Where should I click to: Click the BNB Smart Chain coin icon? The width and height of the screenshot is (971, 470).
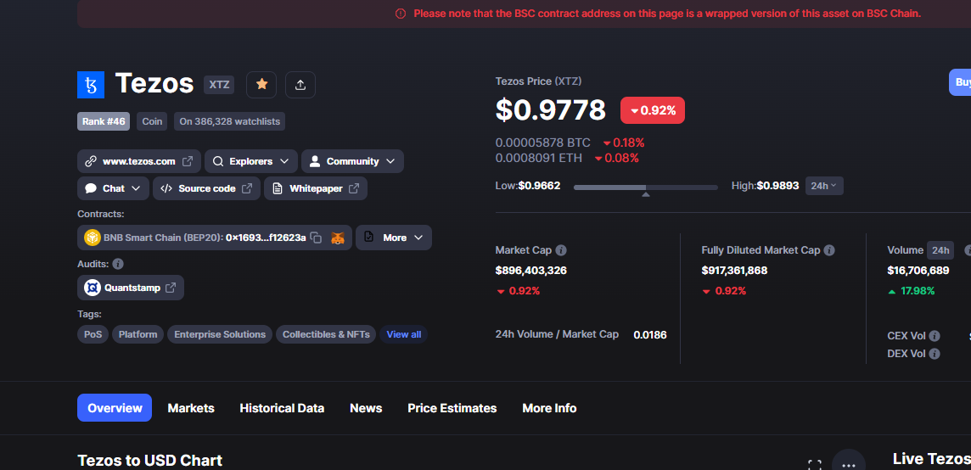tap(93, 238)
